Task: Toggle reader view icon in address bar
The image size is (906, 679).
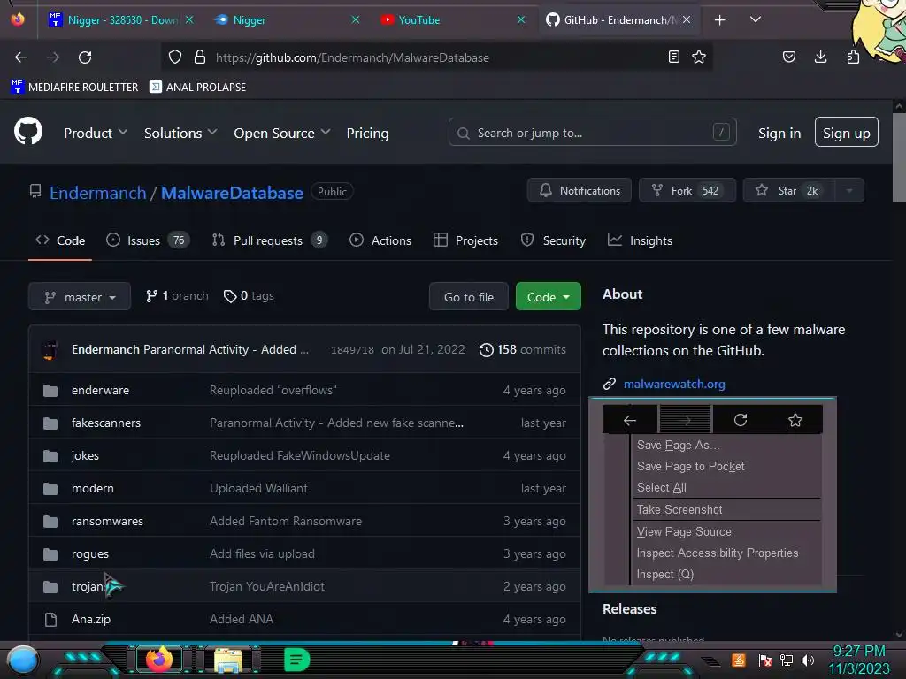Action: point(673,57)
